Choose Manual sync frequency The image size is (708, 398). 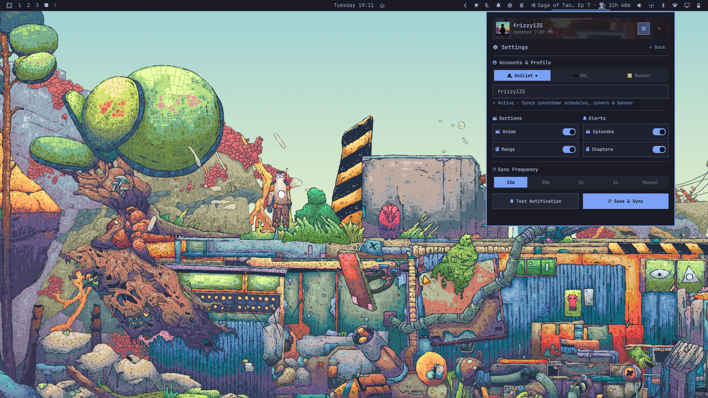[650, 182]
